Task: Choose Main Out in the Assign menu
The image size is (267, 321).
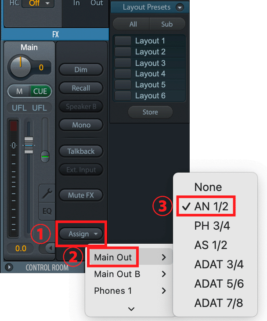Action: click(113, 257)
